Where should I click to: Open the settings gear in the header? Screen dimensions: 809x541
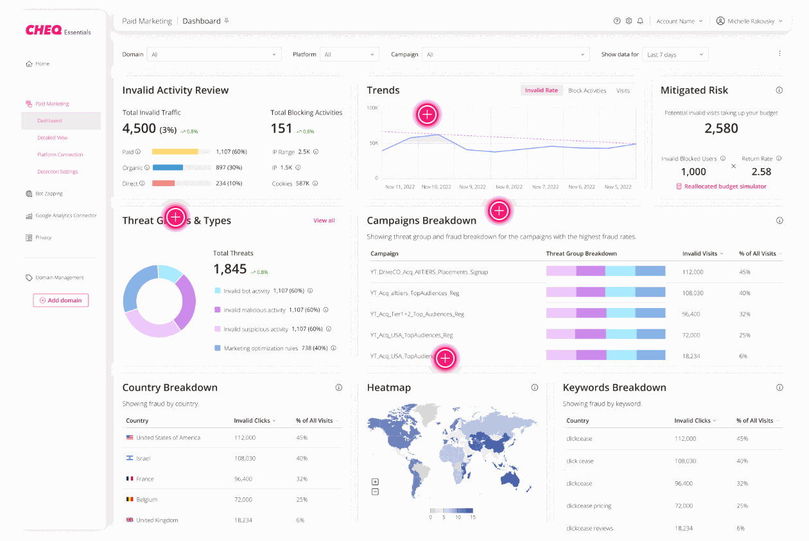tap(629, 21)
